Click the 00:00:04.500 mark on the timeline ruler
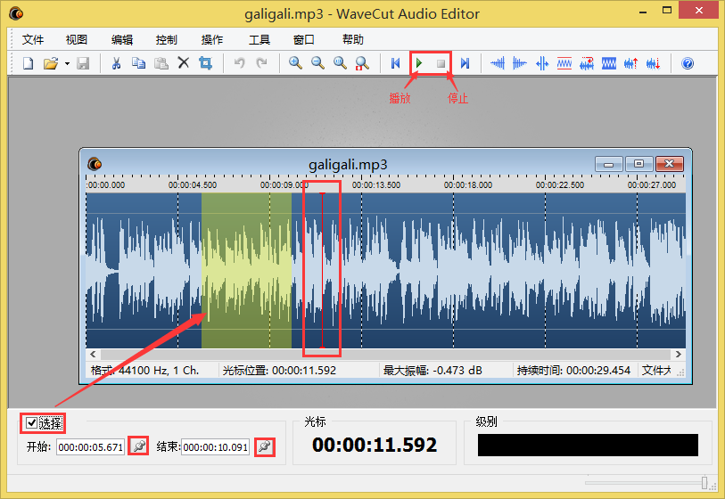This screenshot has width=725, height=499. pyautogui.click(x=193, y=185)
